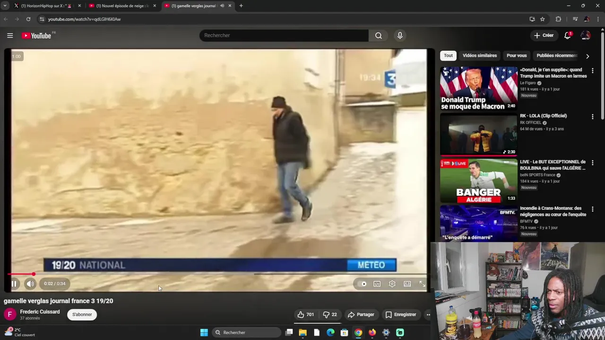Seek on the video progress bar
The height and width of the screenshot is (340, 605).
click(x=217, y=274)
